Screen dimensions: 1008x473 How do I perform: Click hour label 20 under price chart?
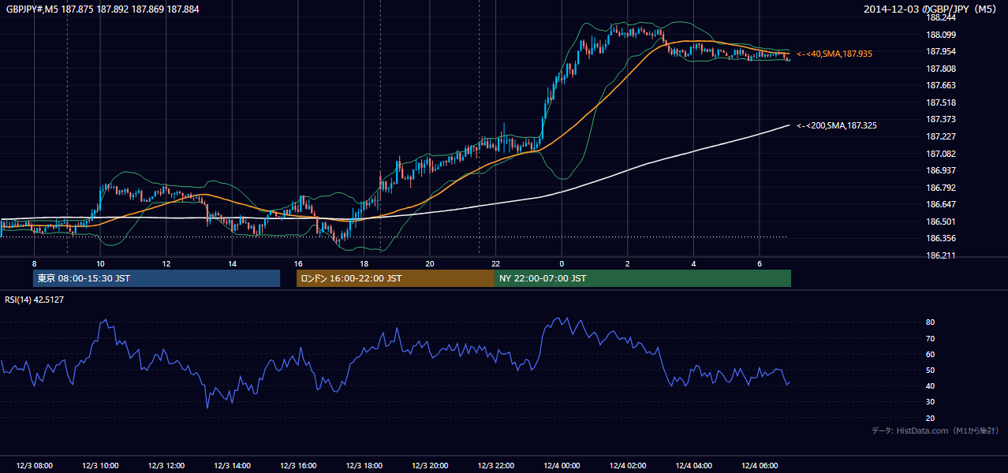[430, 263]
